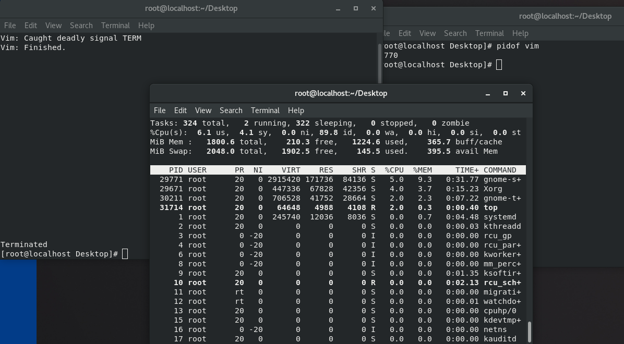
Task: Click the TIME+ column header in top
Action: pyautogui.click(x=467, y=170)
